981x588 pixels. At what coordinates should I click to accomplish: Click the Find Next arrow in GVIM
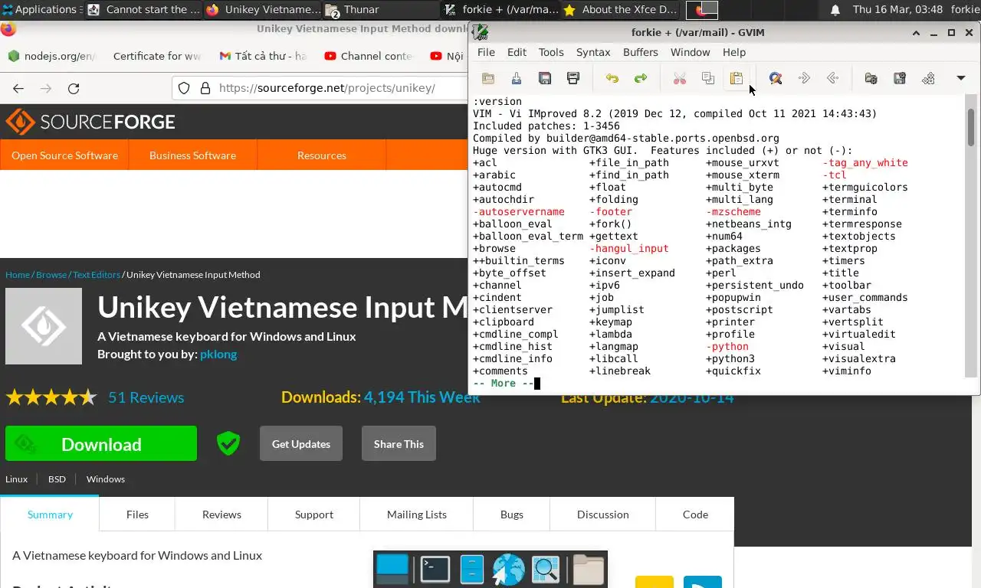click(804, 78)
